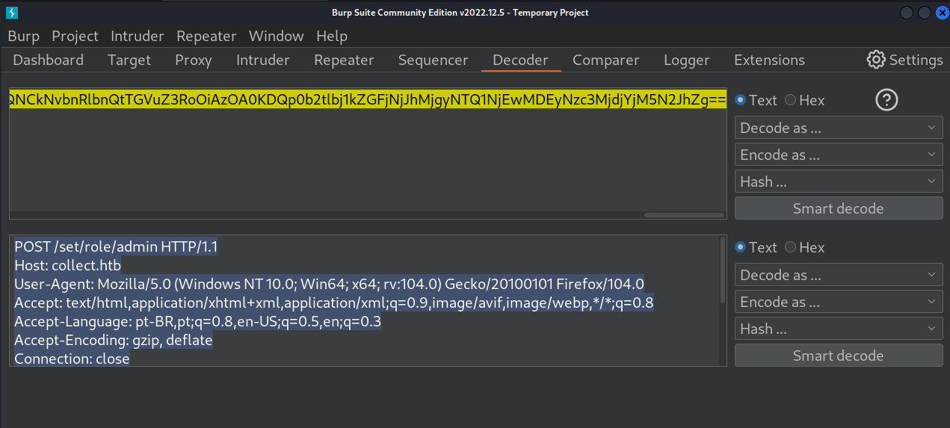Open the Intruder menu in the menu bar

click(x=138, y=36)
